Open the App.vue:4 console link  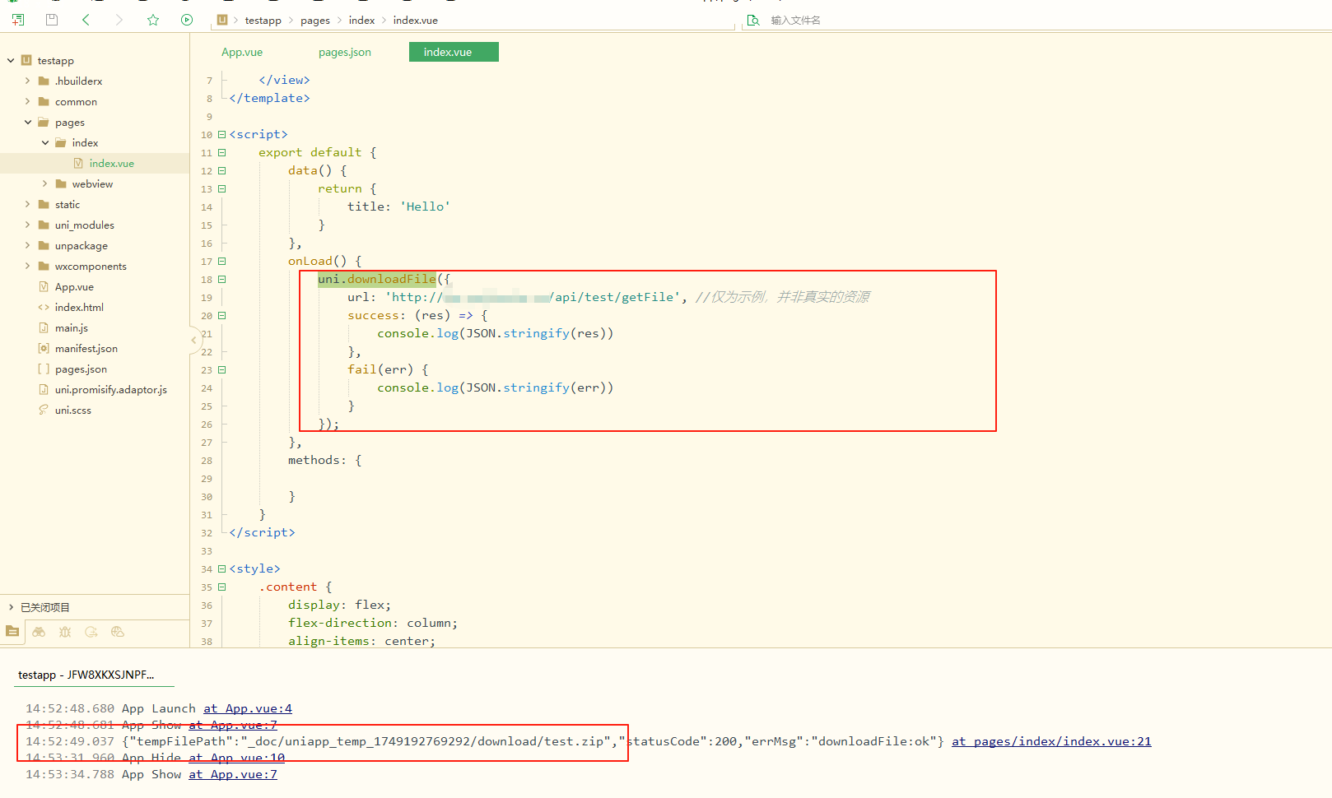248,708
